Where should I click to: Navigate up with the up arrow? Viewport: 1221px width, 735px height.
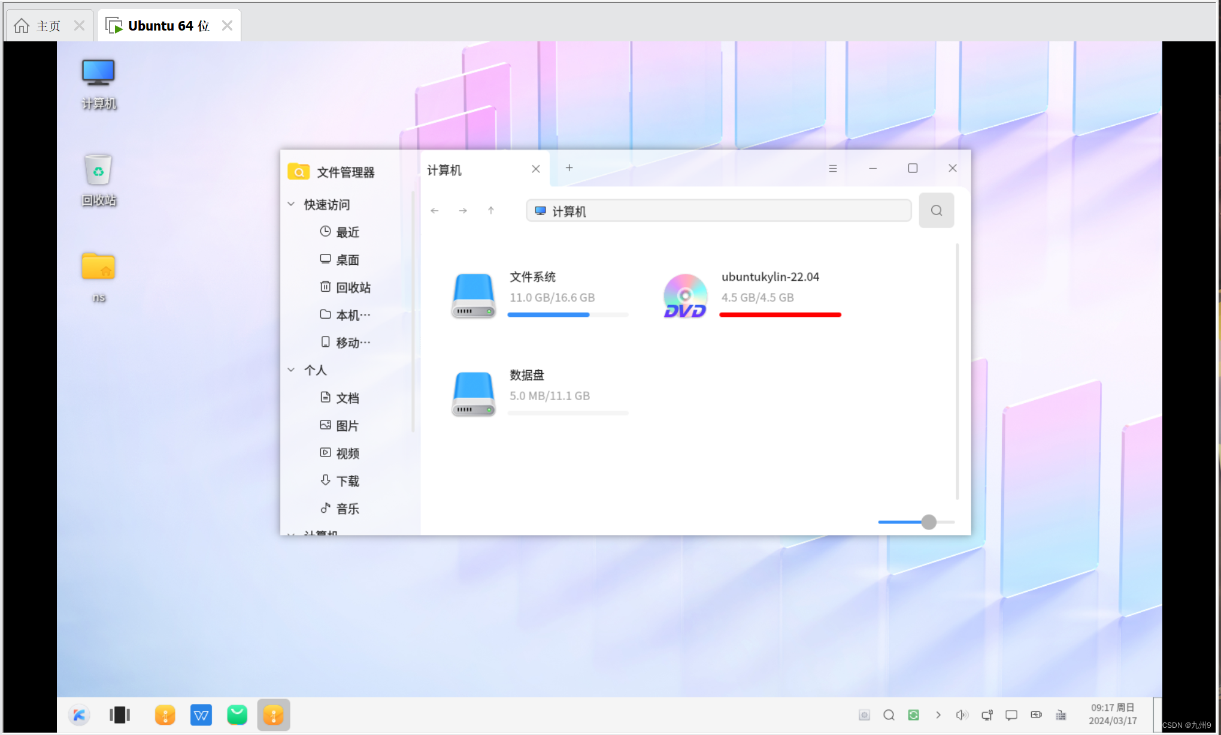pyautogui.click(x=491, y=211)
